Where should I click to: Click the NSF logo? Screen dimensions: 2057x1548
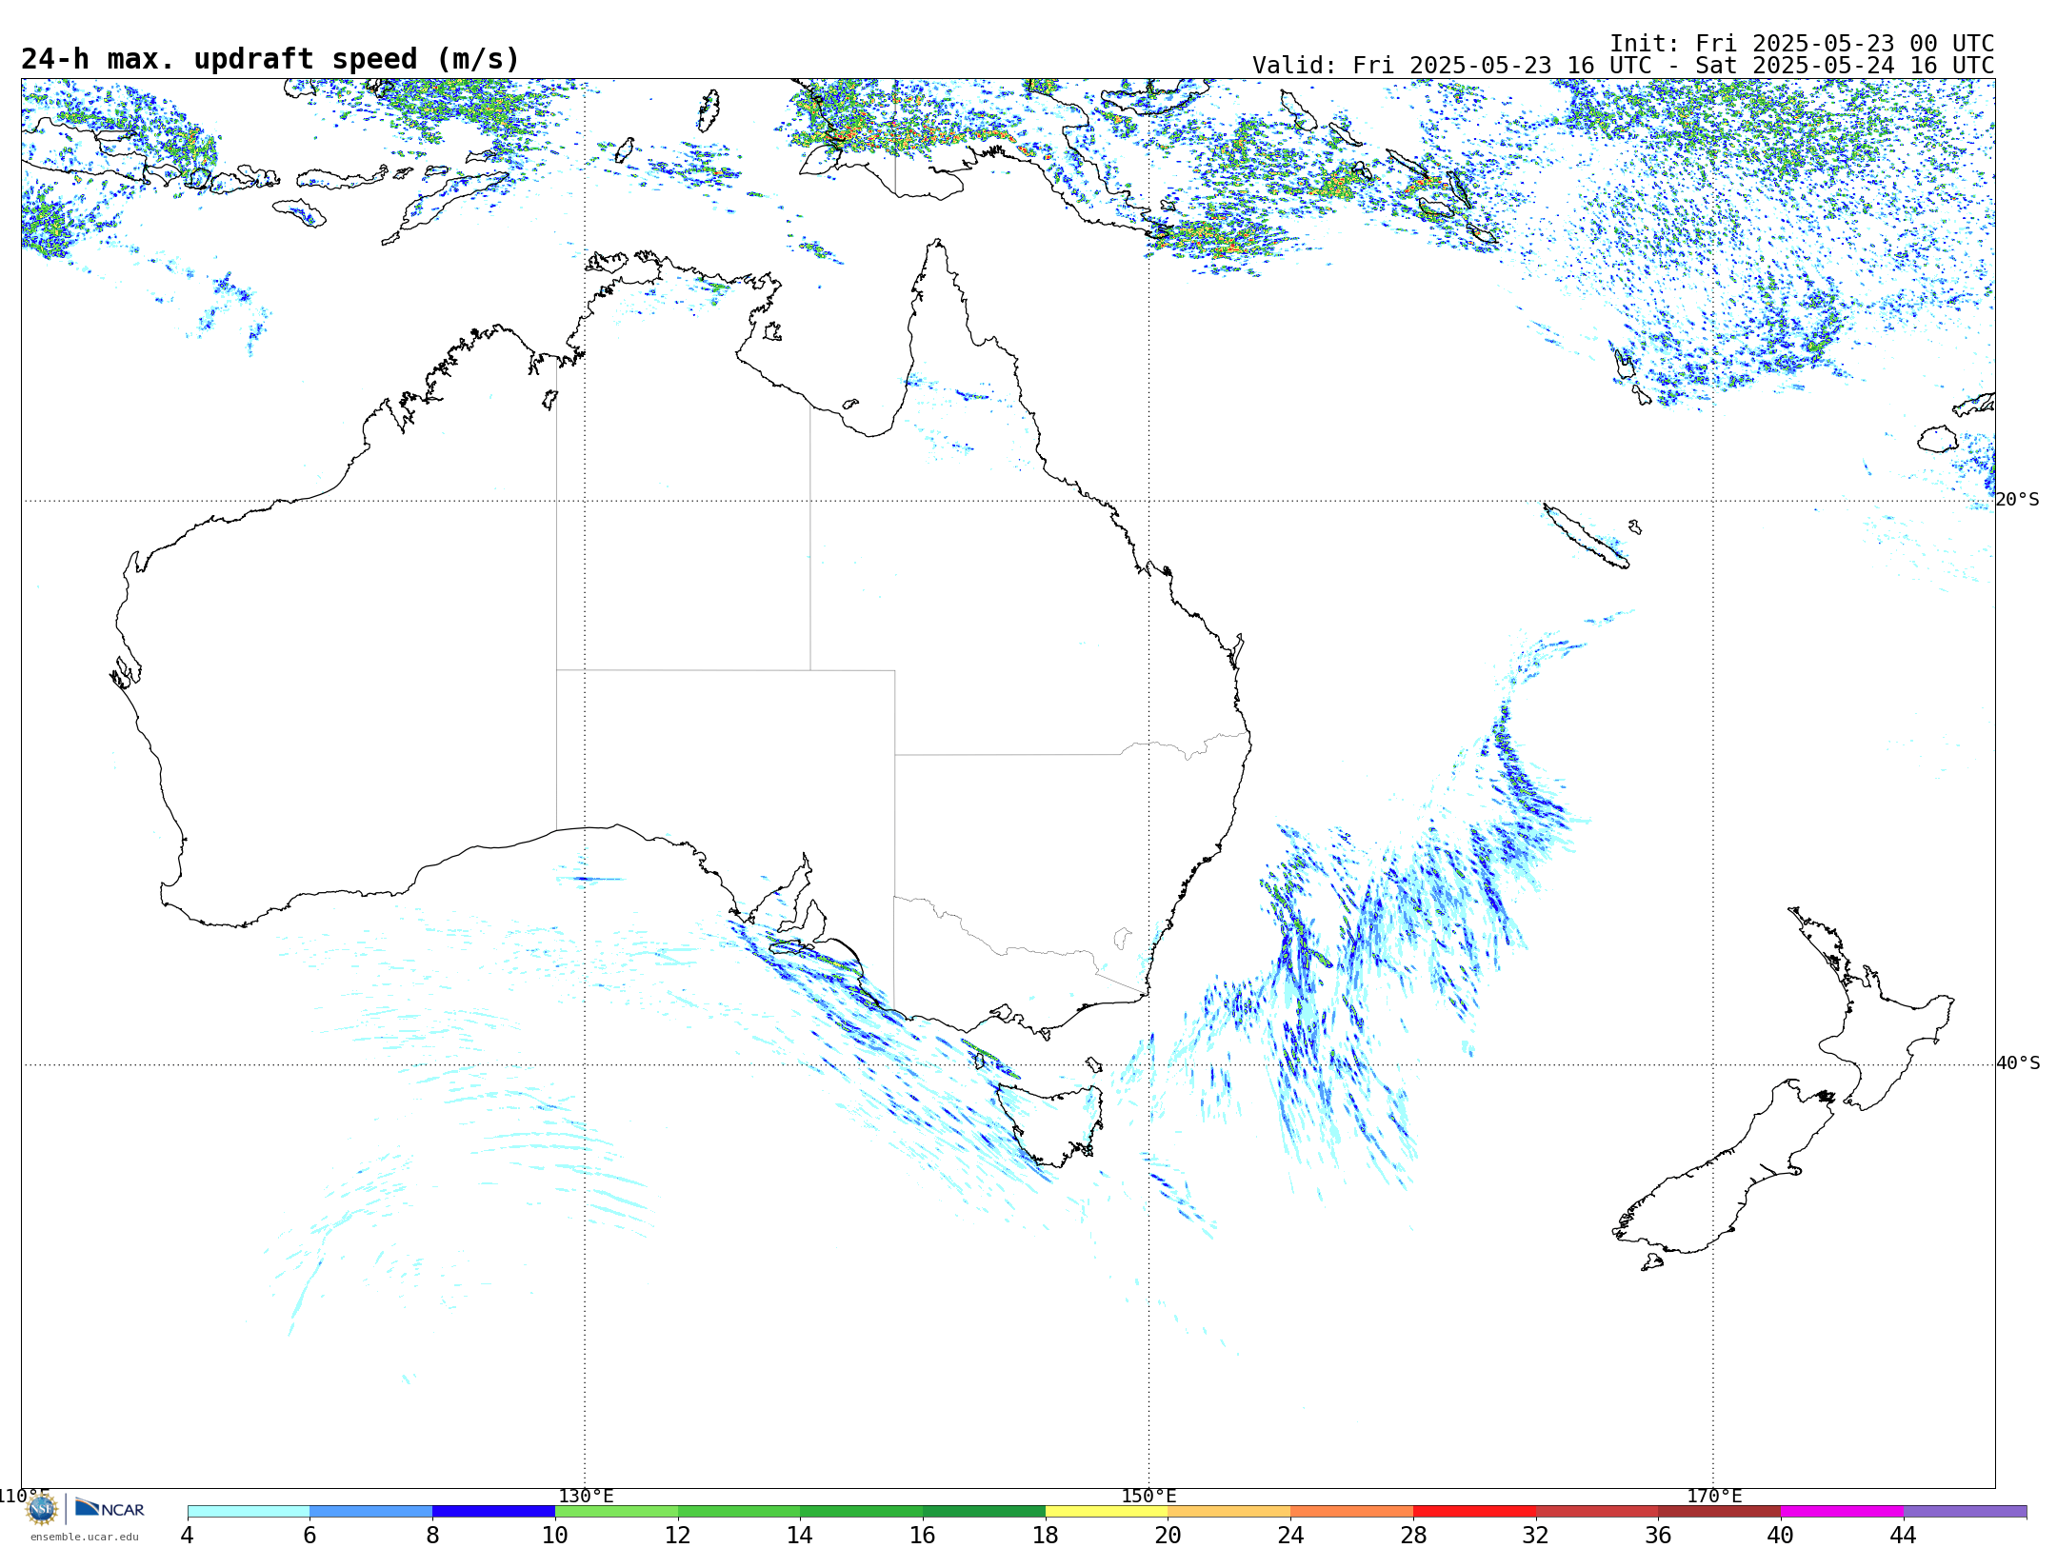point(42,1510)
